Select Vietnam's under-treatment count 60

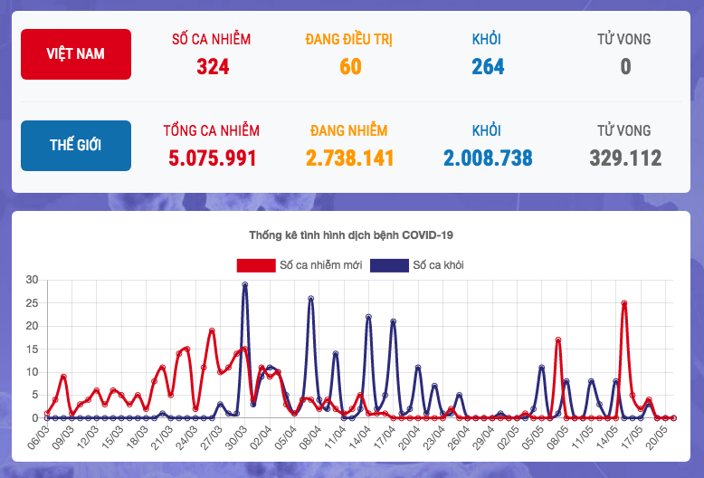coord(350,67)
